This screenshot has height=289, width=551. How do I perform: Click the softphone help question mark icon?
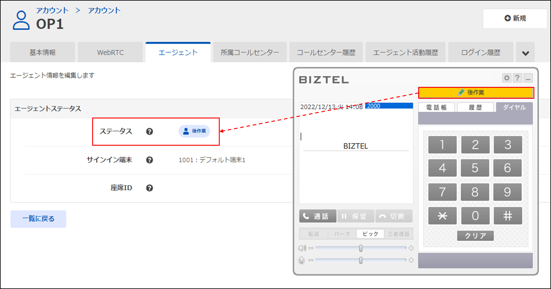coord(517,78)
